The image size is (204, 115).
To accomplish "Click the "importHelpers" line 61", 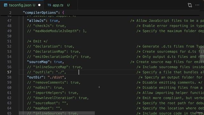I will tap(53, 93).
